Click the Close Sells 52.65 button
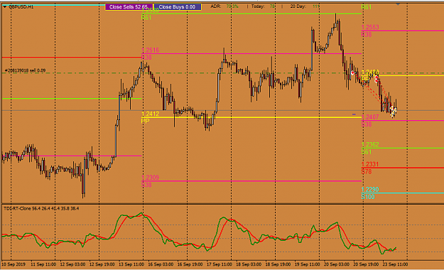Screen dimensions: 444x270 click(129, 7)
